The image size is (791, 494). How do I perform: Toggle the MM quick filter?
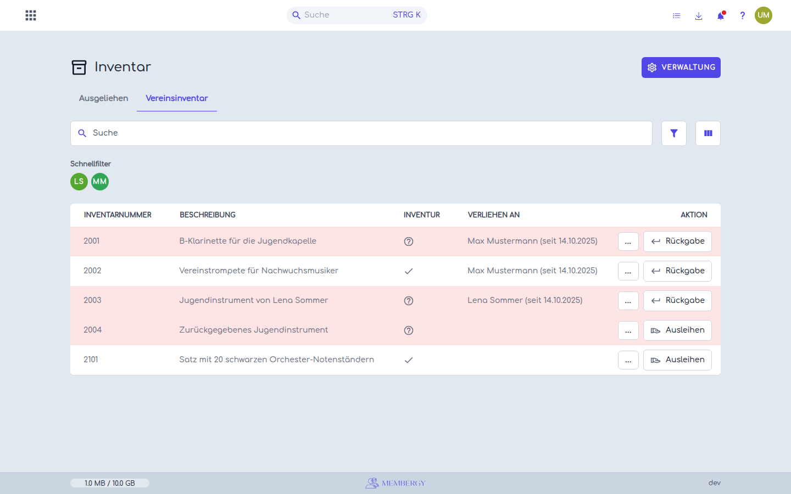[100, 182]
